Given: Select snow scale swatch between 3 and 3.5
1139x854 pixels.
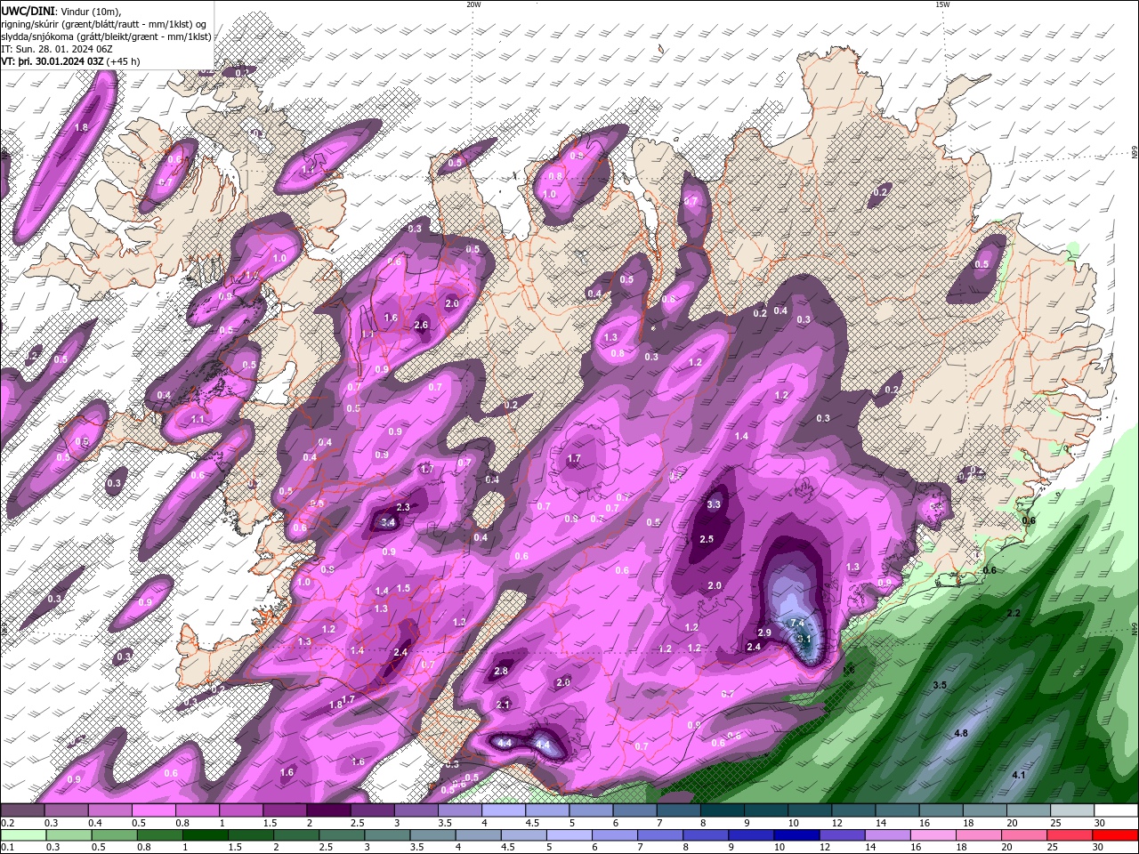Looking at the screenshot, I should coord(416,810).
